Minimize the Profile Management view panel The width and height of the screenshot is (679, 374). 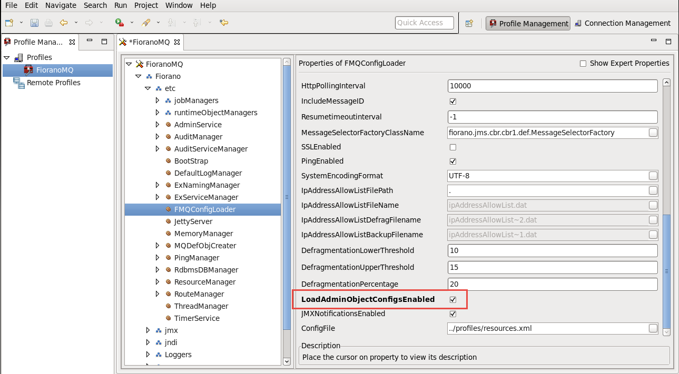(x=90, y=41)
